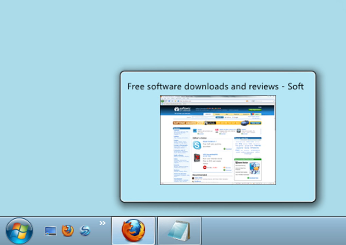The height and width of the screenshot is (245, 346).
Task: Click the search field in the previewed page
Action: click(x=203, y=117)
